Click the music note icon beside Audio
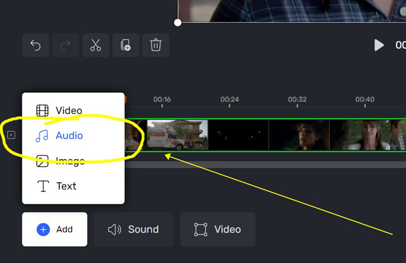This screenshot has height=263, width=406. pyautogui.click(x=42, y=136)
